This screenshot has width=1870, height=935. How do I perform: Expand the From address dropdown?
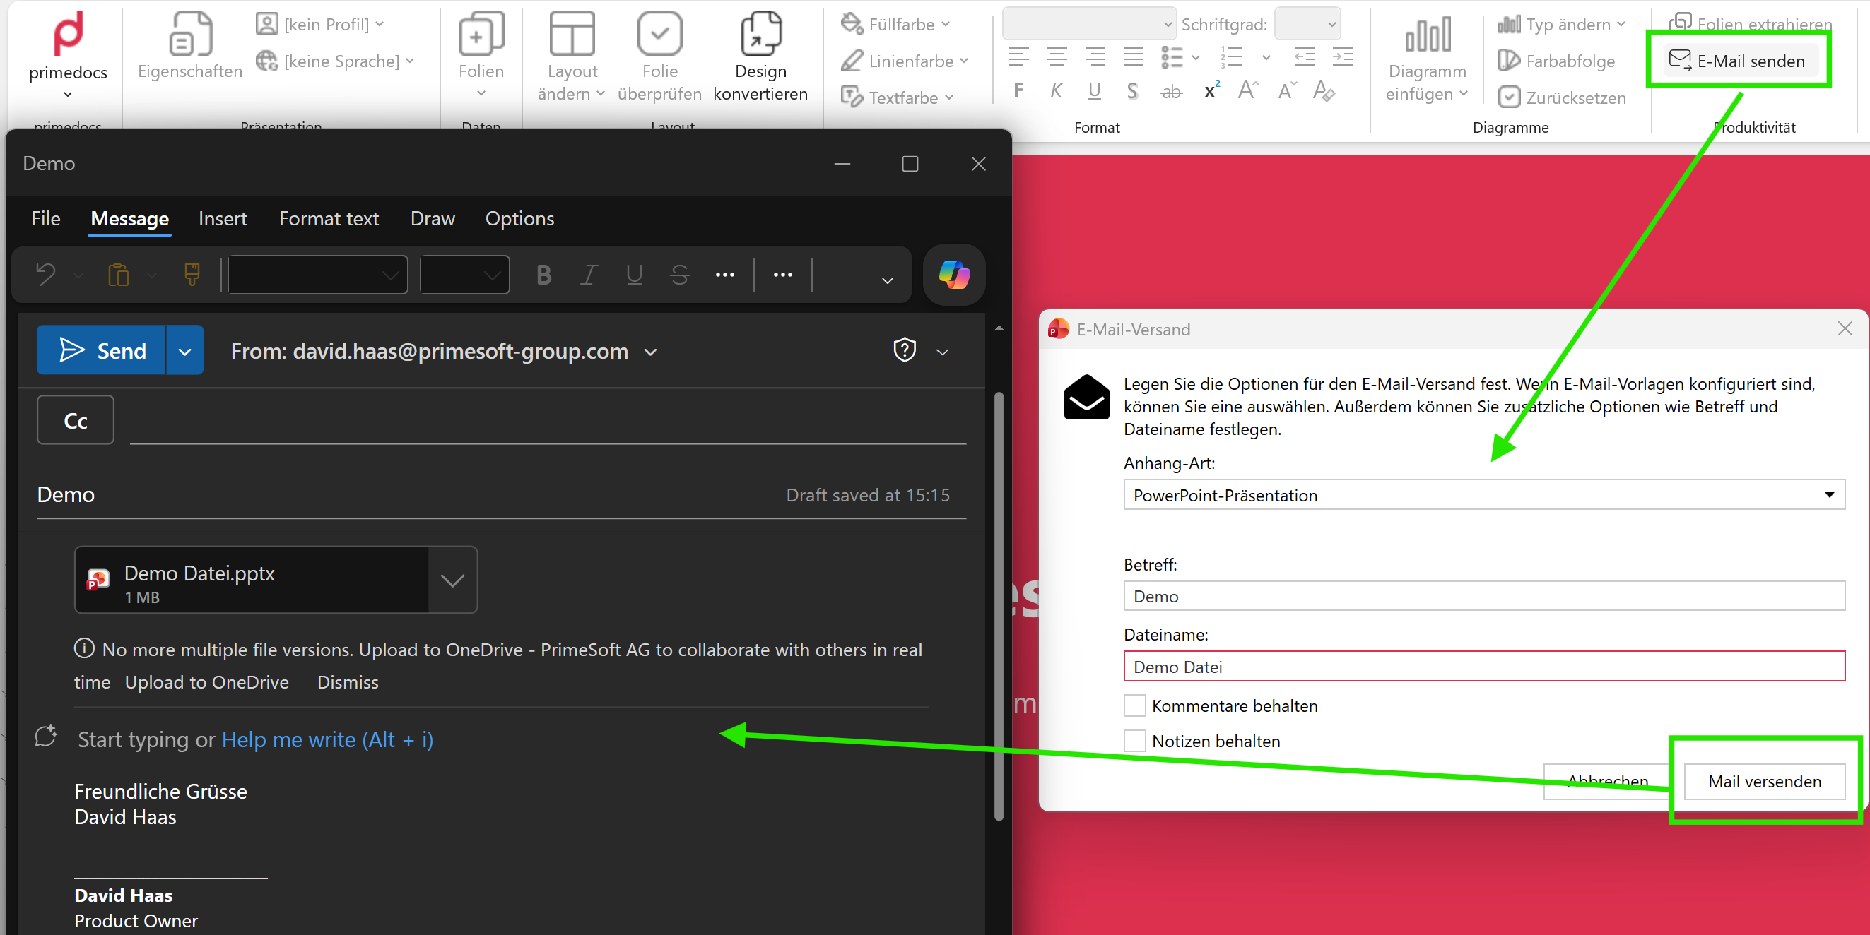coord(651,352)
